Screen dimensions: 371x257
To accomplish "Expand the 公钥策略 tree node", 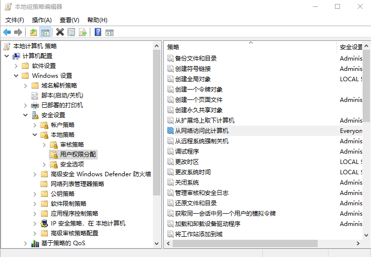I will (35, 194).
